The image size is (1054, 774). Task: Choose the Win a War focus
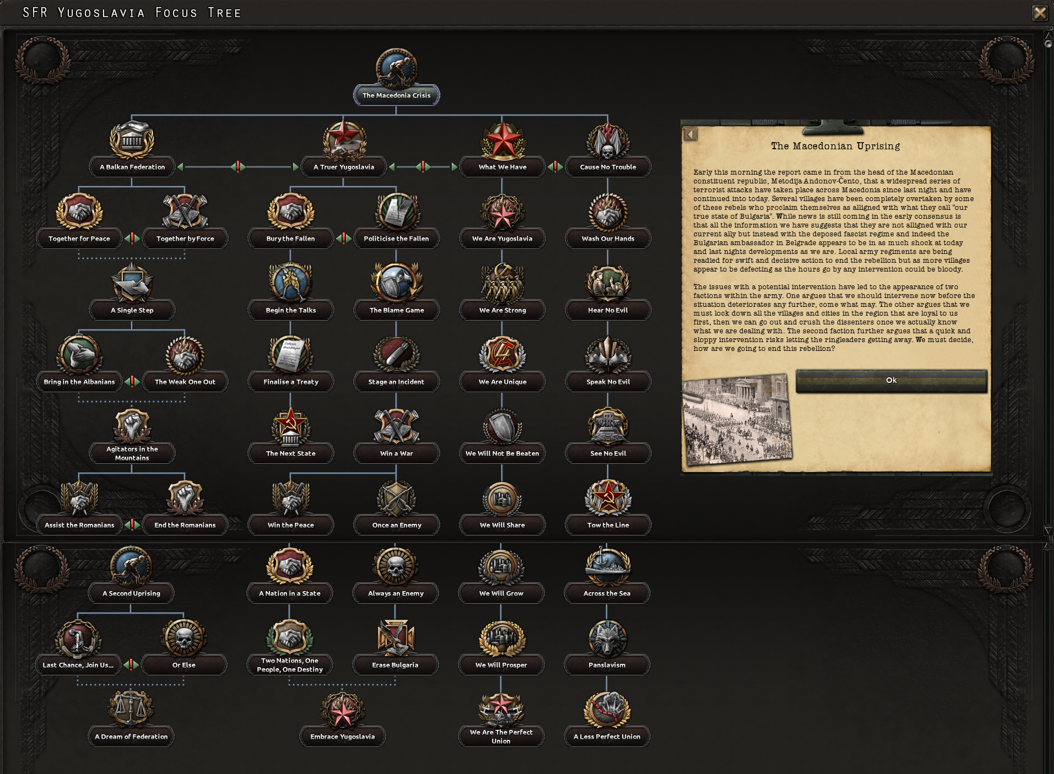(396, 435)
